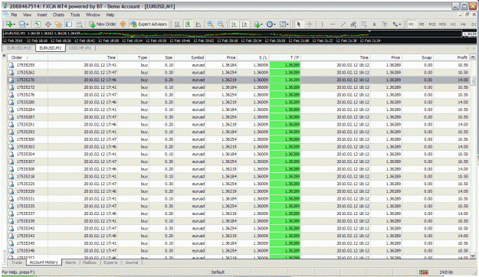Select the horizontal line tool

click(x=333, y=24)
